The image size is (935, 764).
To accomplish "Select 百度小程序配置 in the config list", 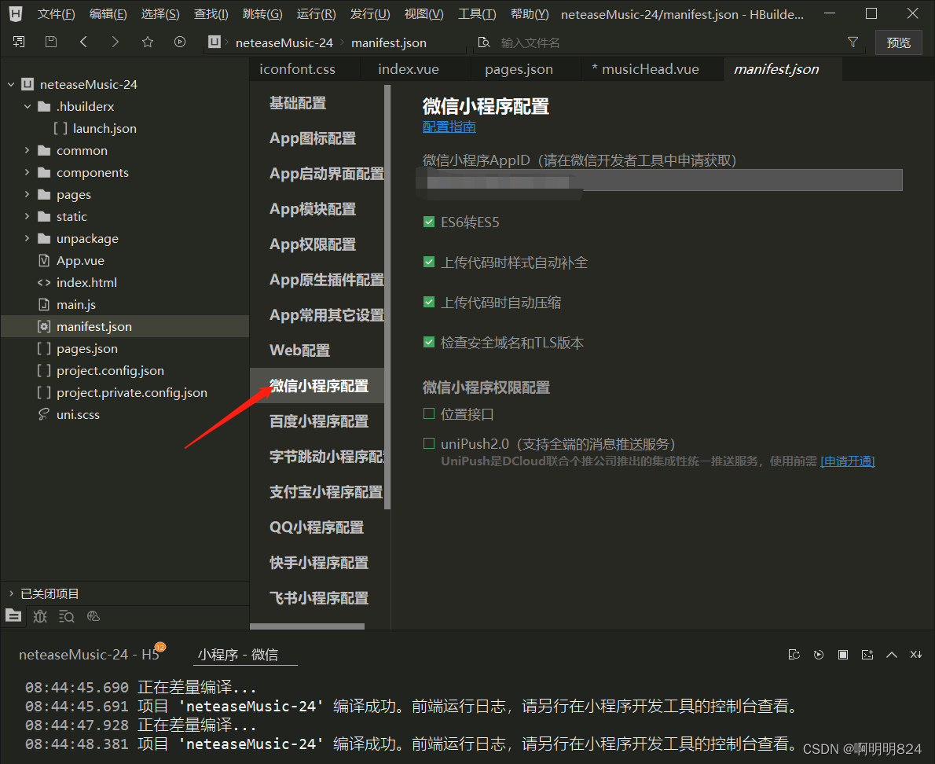I will click(x=318, y=421).
